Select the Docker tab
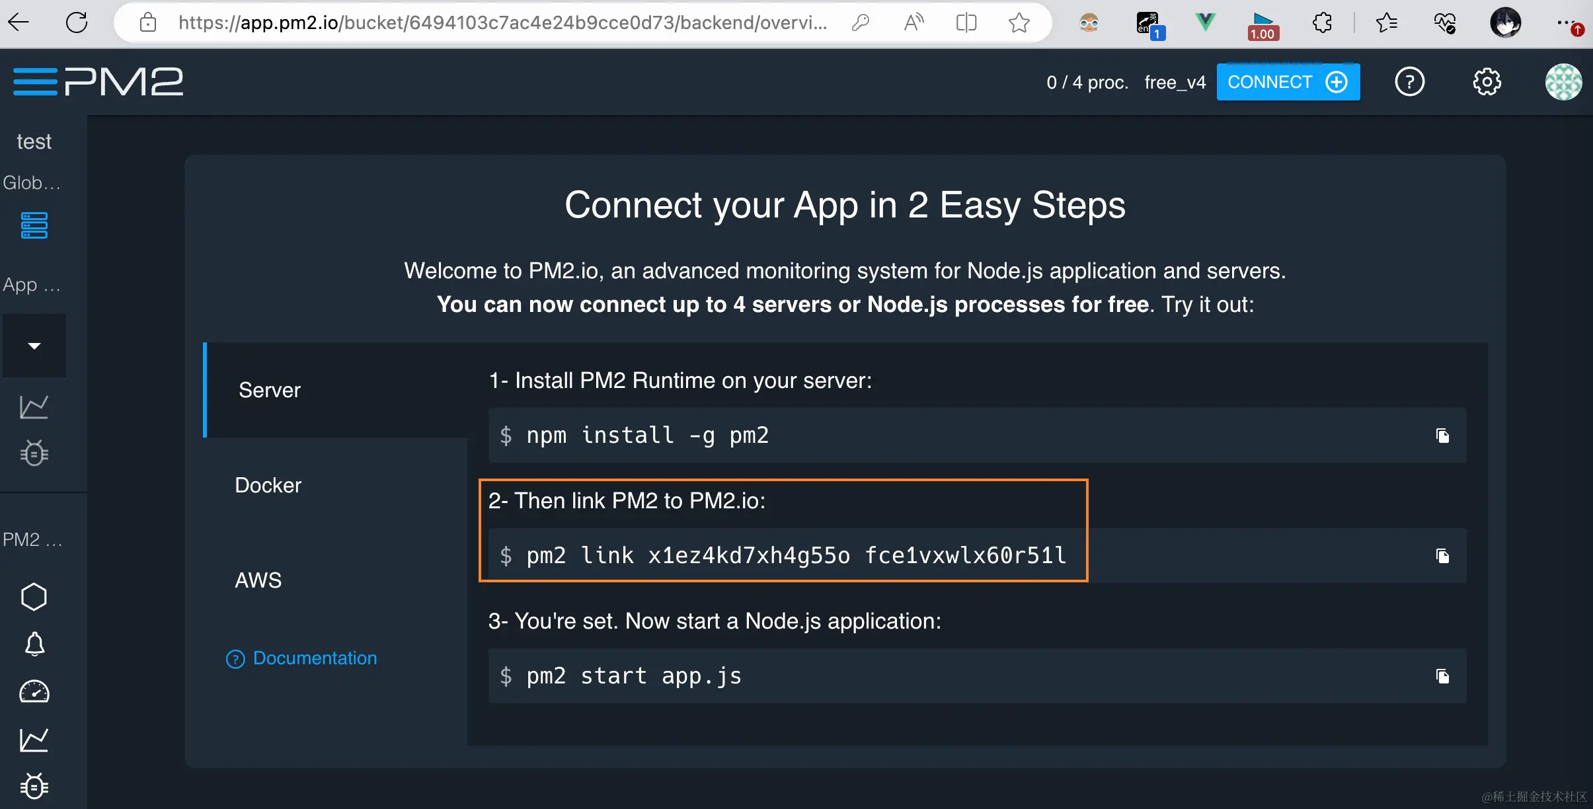Image resolution: width=1593 pixels, height=809 pixels. 336,485
